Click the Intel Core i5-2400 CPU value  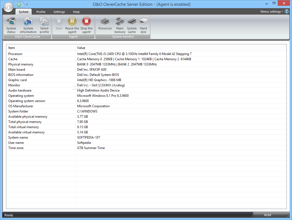(x=134, y=54)
